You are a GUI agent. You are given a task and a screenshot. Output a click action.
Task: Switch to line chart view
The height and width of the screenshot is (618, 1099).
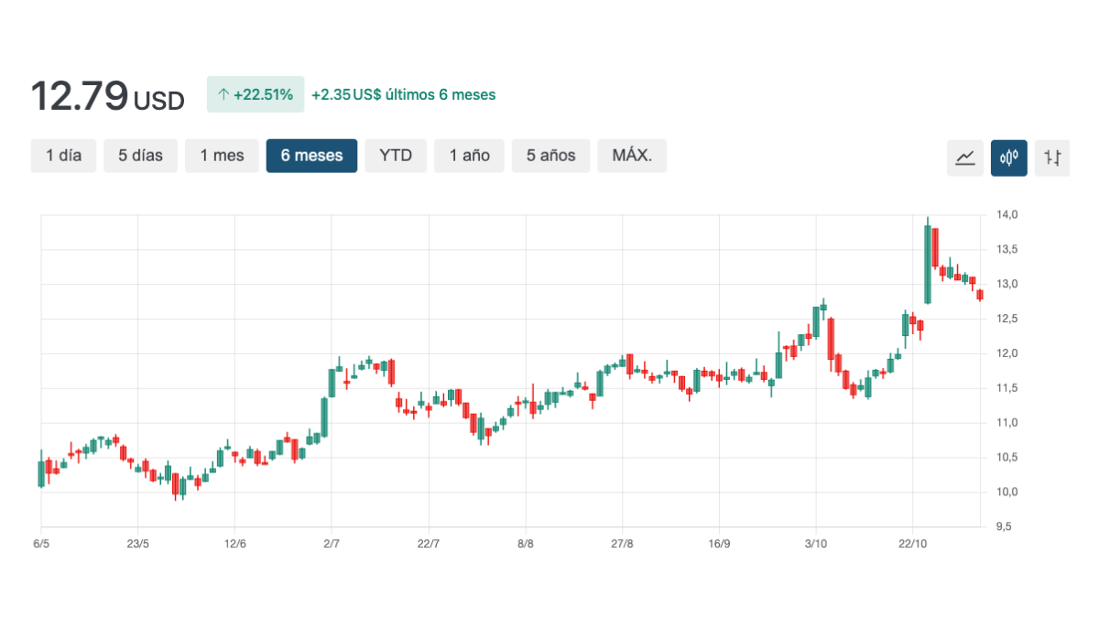click(x=964, y=157)
